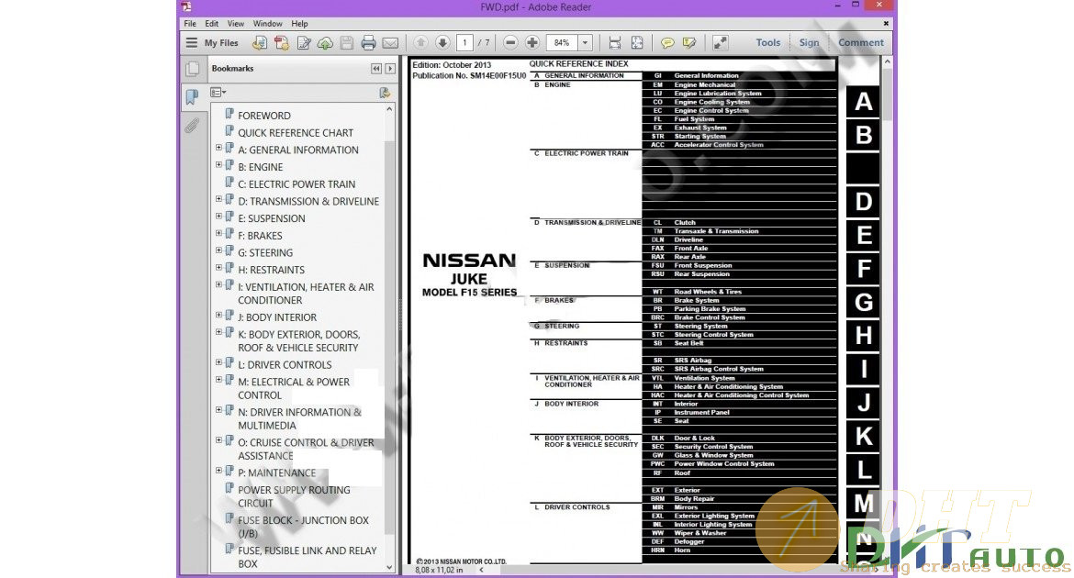Click the section K index tab
The height and width of the screenshot is (578, 1074).
(x=863, y=436)
